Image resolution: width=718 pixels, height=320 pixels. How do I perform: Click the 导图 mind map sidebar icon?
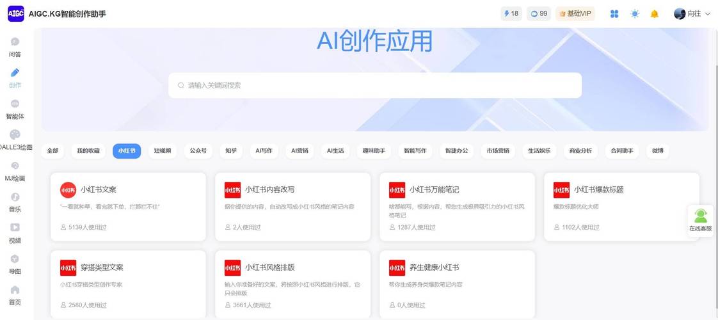[15, 259]
